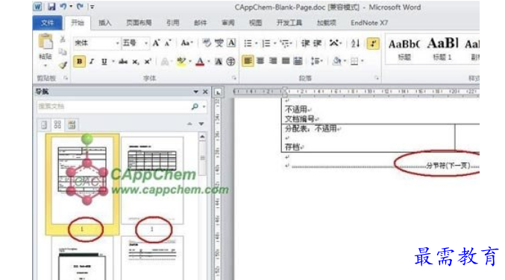This screenshot has height=280, width=505.
Task: Go to previous search result arrow
Action: pos(189,124)
